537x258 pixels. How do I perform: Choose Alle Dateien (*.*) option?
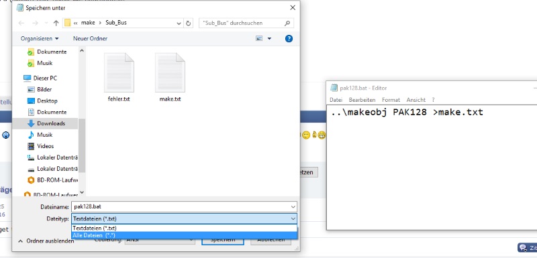coord(184,235)
